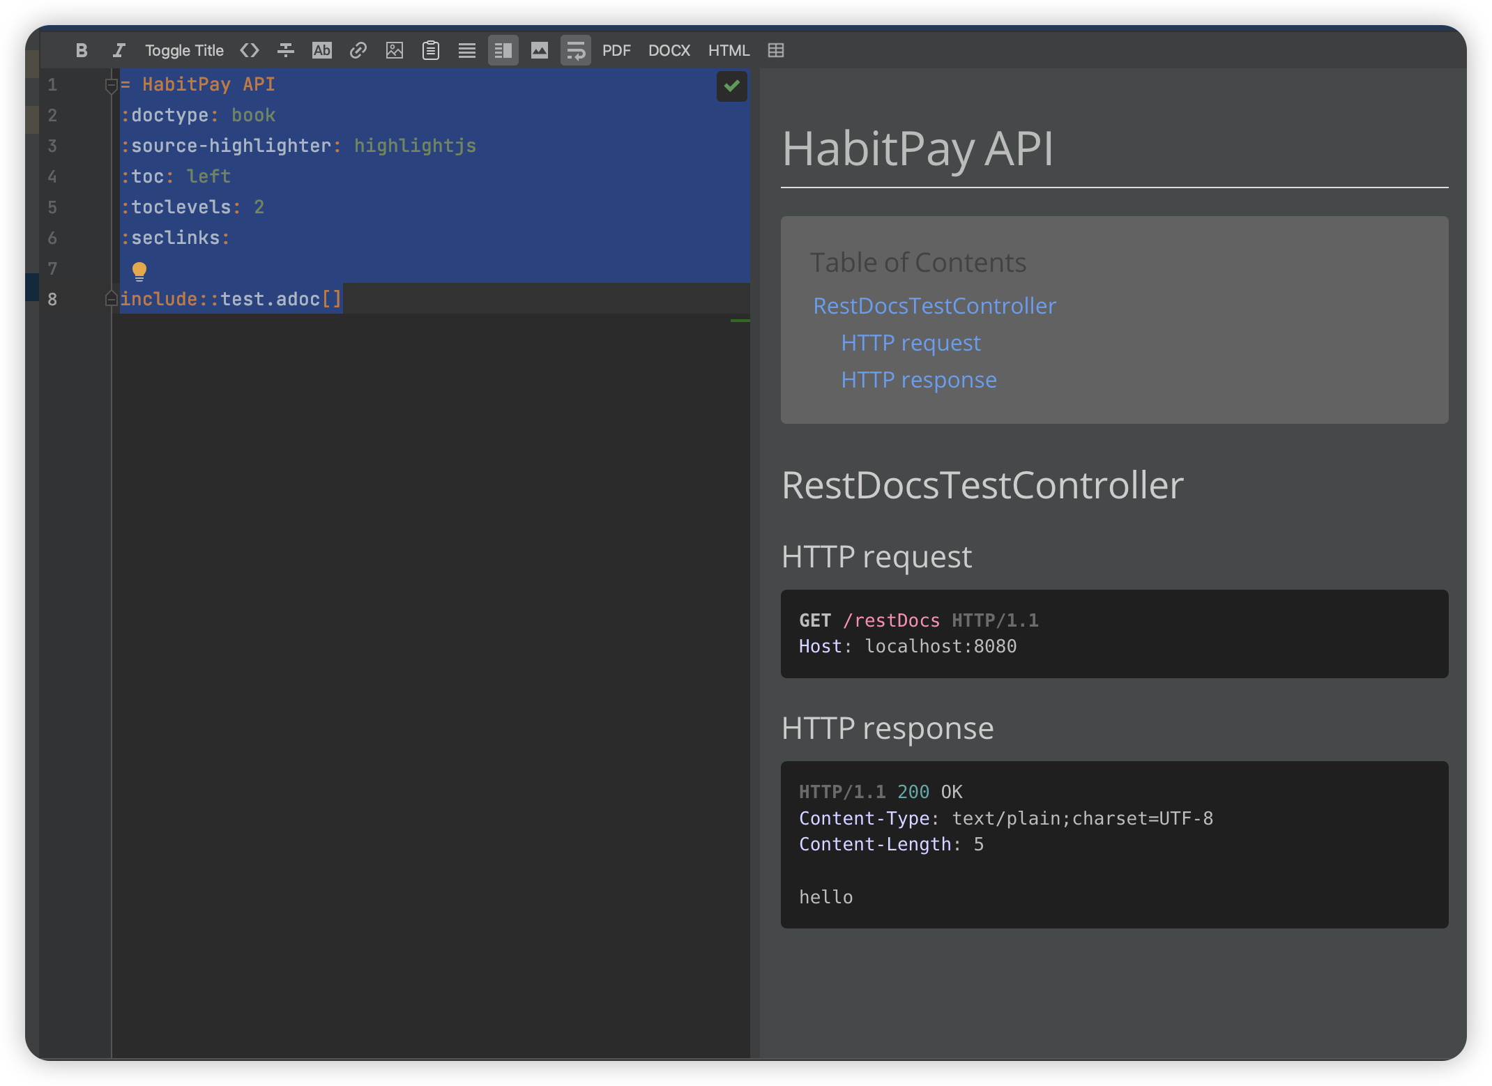Viewport: 1492px width, 1086px height.
Task: Click the insert image icon
Action: (x=395, y=50)
